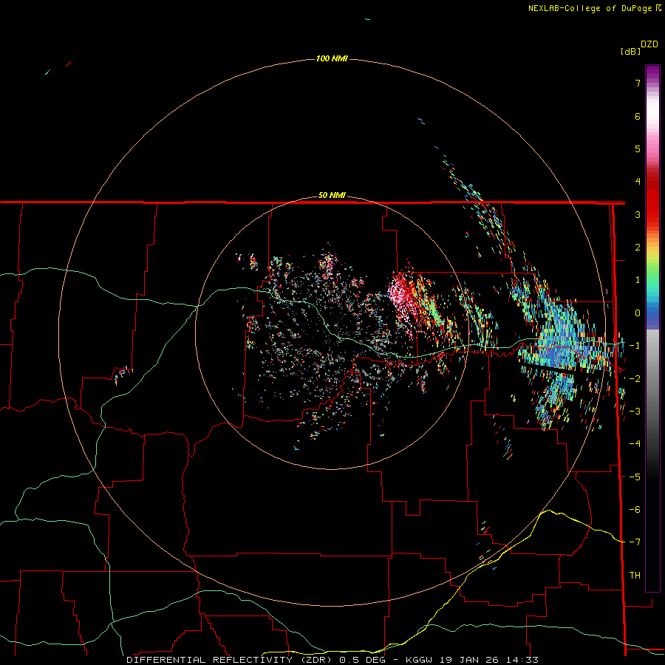Click the DIFFERENTIAL REFLECTIVITY (ZDR) caption text

coord(229,660)
